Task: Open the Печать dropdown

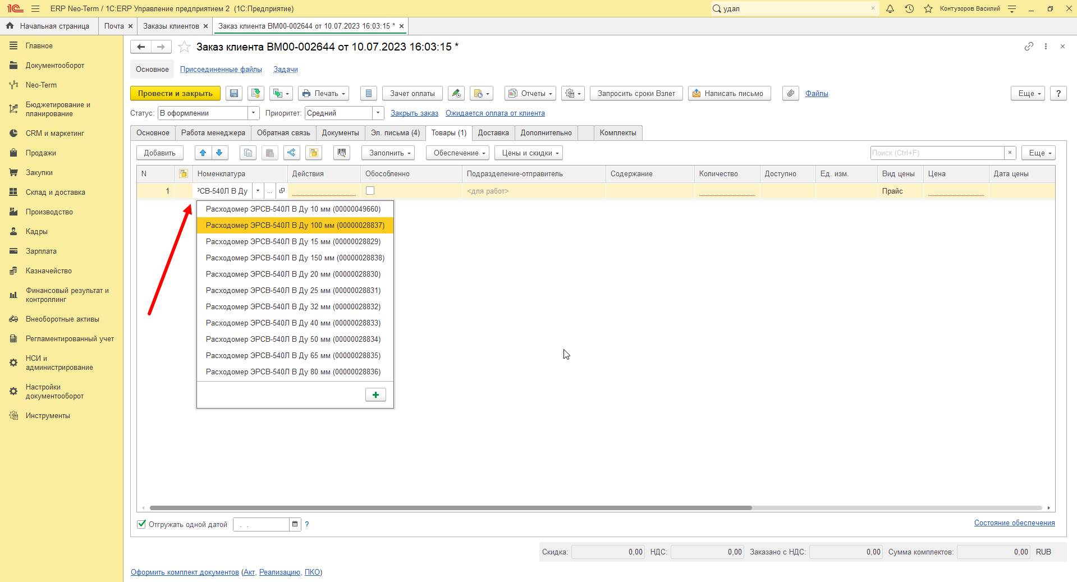Action: pos(324,94)
